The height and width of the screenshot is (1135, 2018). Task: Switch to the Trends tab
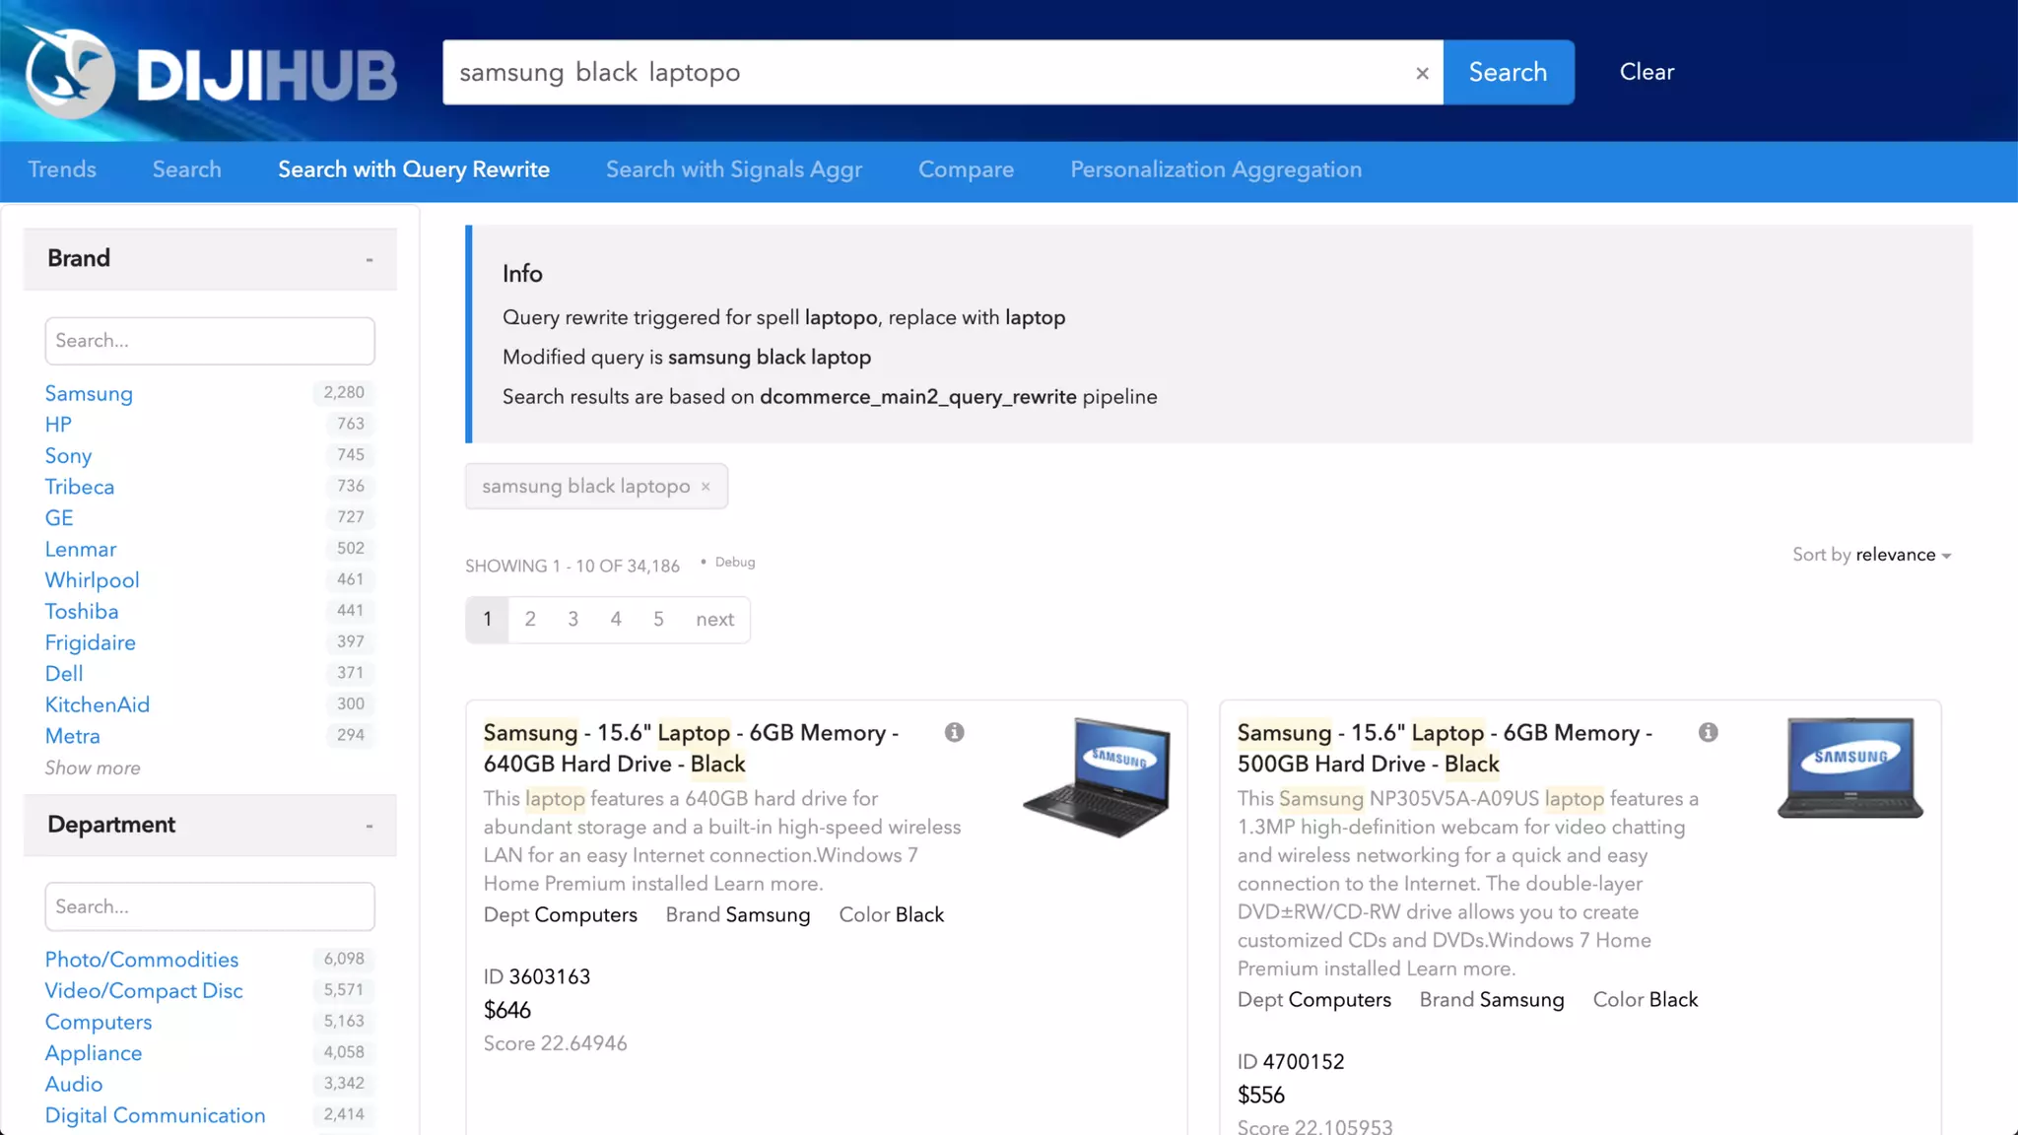pos(62,169)
